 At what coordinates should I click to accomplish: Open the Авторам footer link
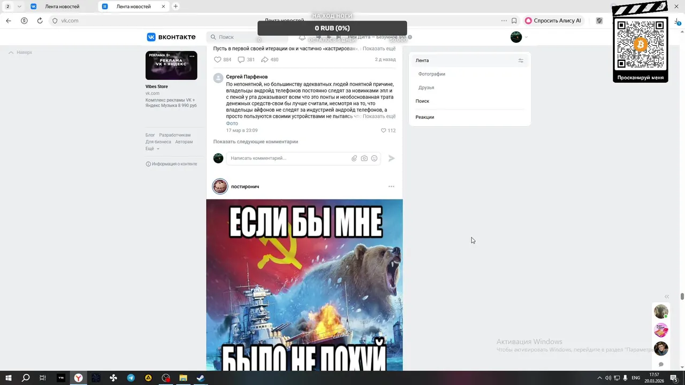click(x=184, y=142)
